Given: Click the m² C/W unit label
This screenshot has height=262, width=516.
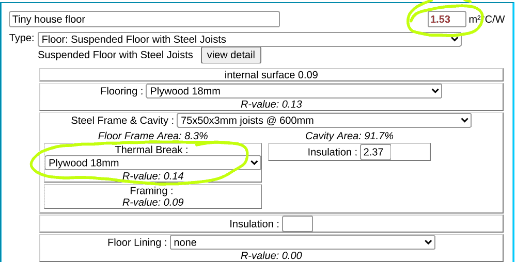Looking at the screenshot, I should tap(487, 20).
